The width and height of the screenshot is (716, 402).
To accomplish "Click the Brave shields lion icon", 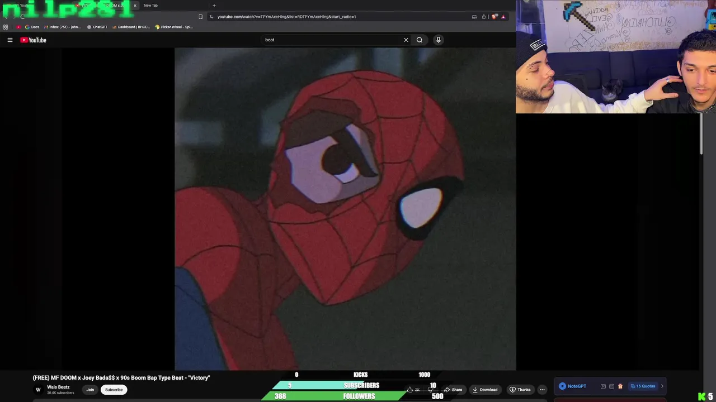I will 494,17.
